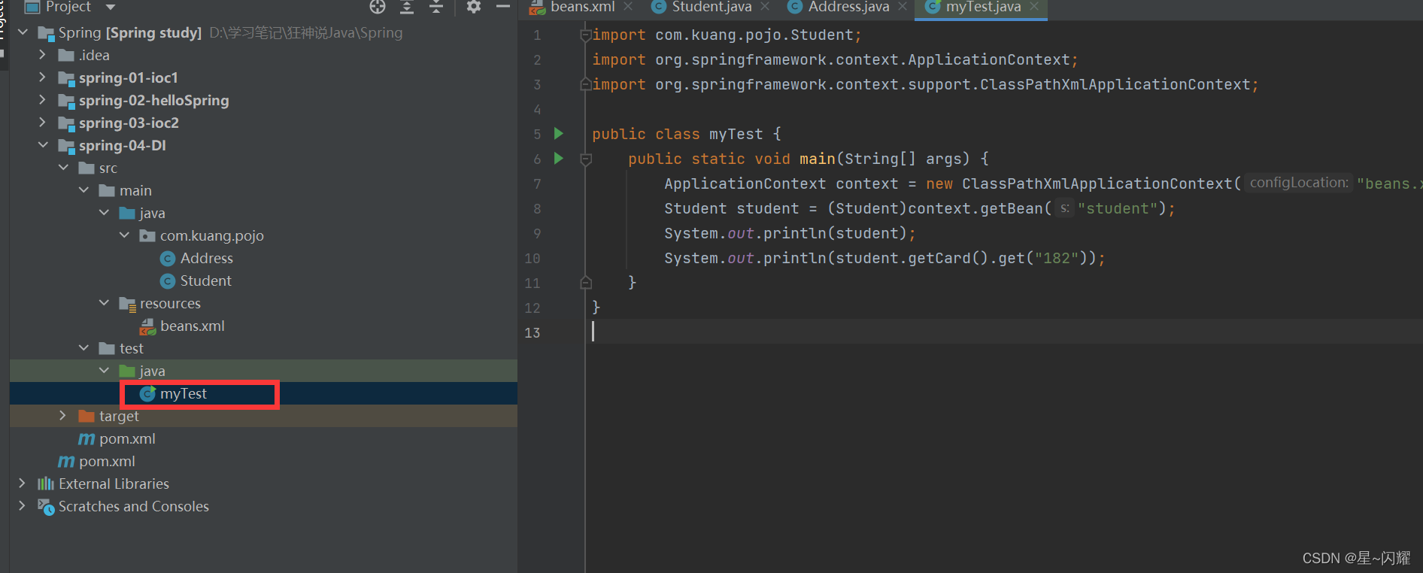Click the myTest class name on line 5

[736, 134]
